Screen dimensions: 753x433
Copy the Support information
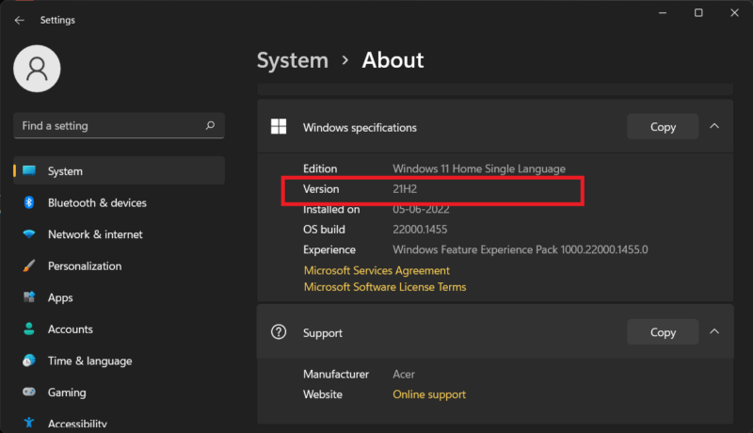[663, 332]
